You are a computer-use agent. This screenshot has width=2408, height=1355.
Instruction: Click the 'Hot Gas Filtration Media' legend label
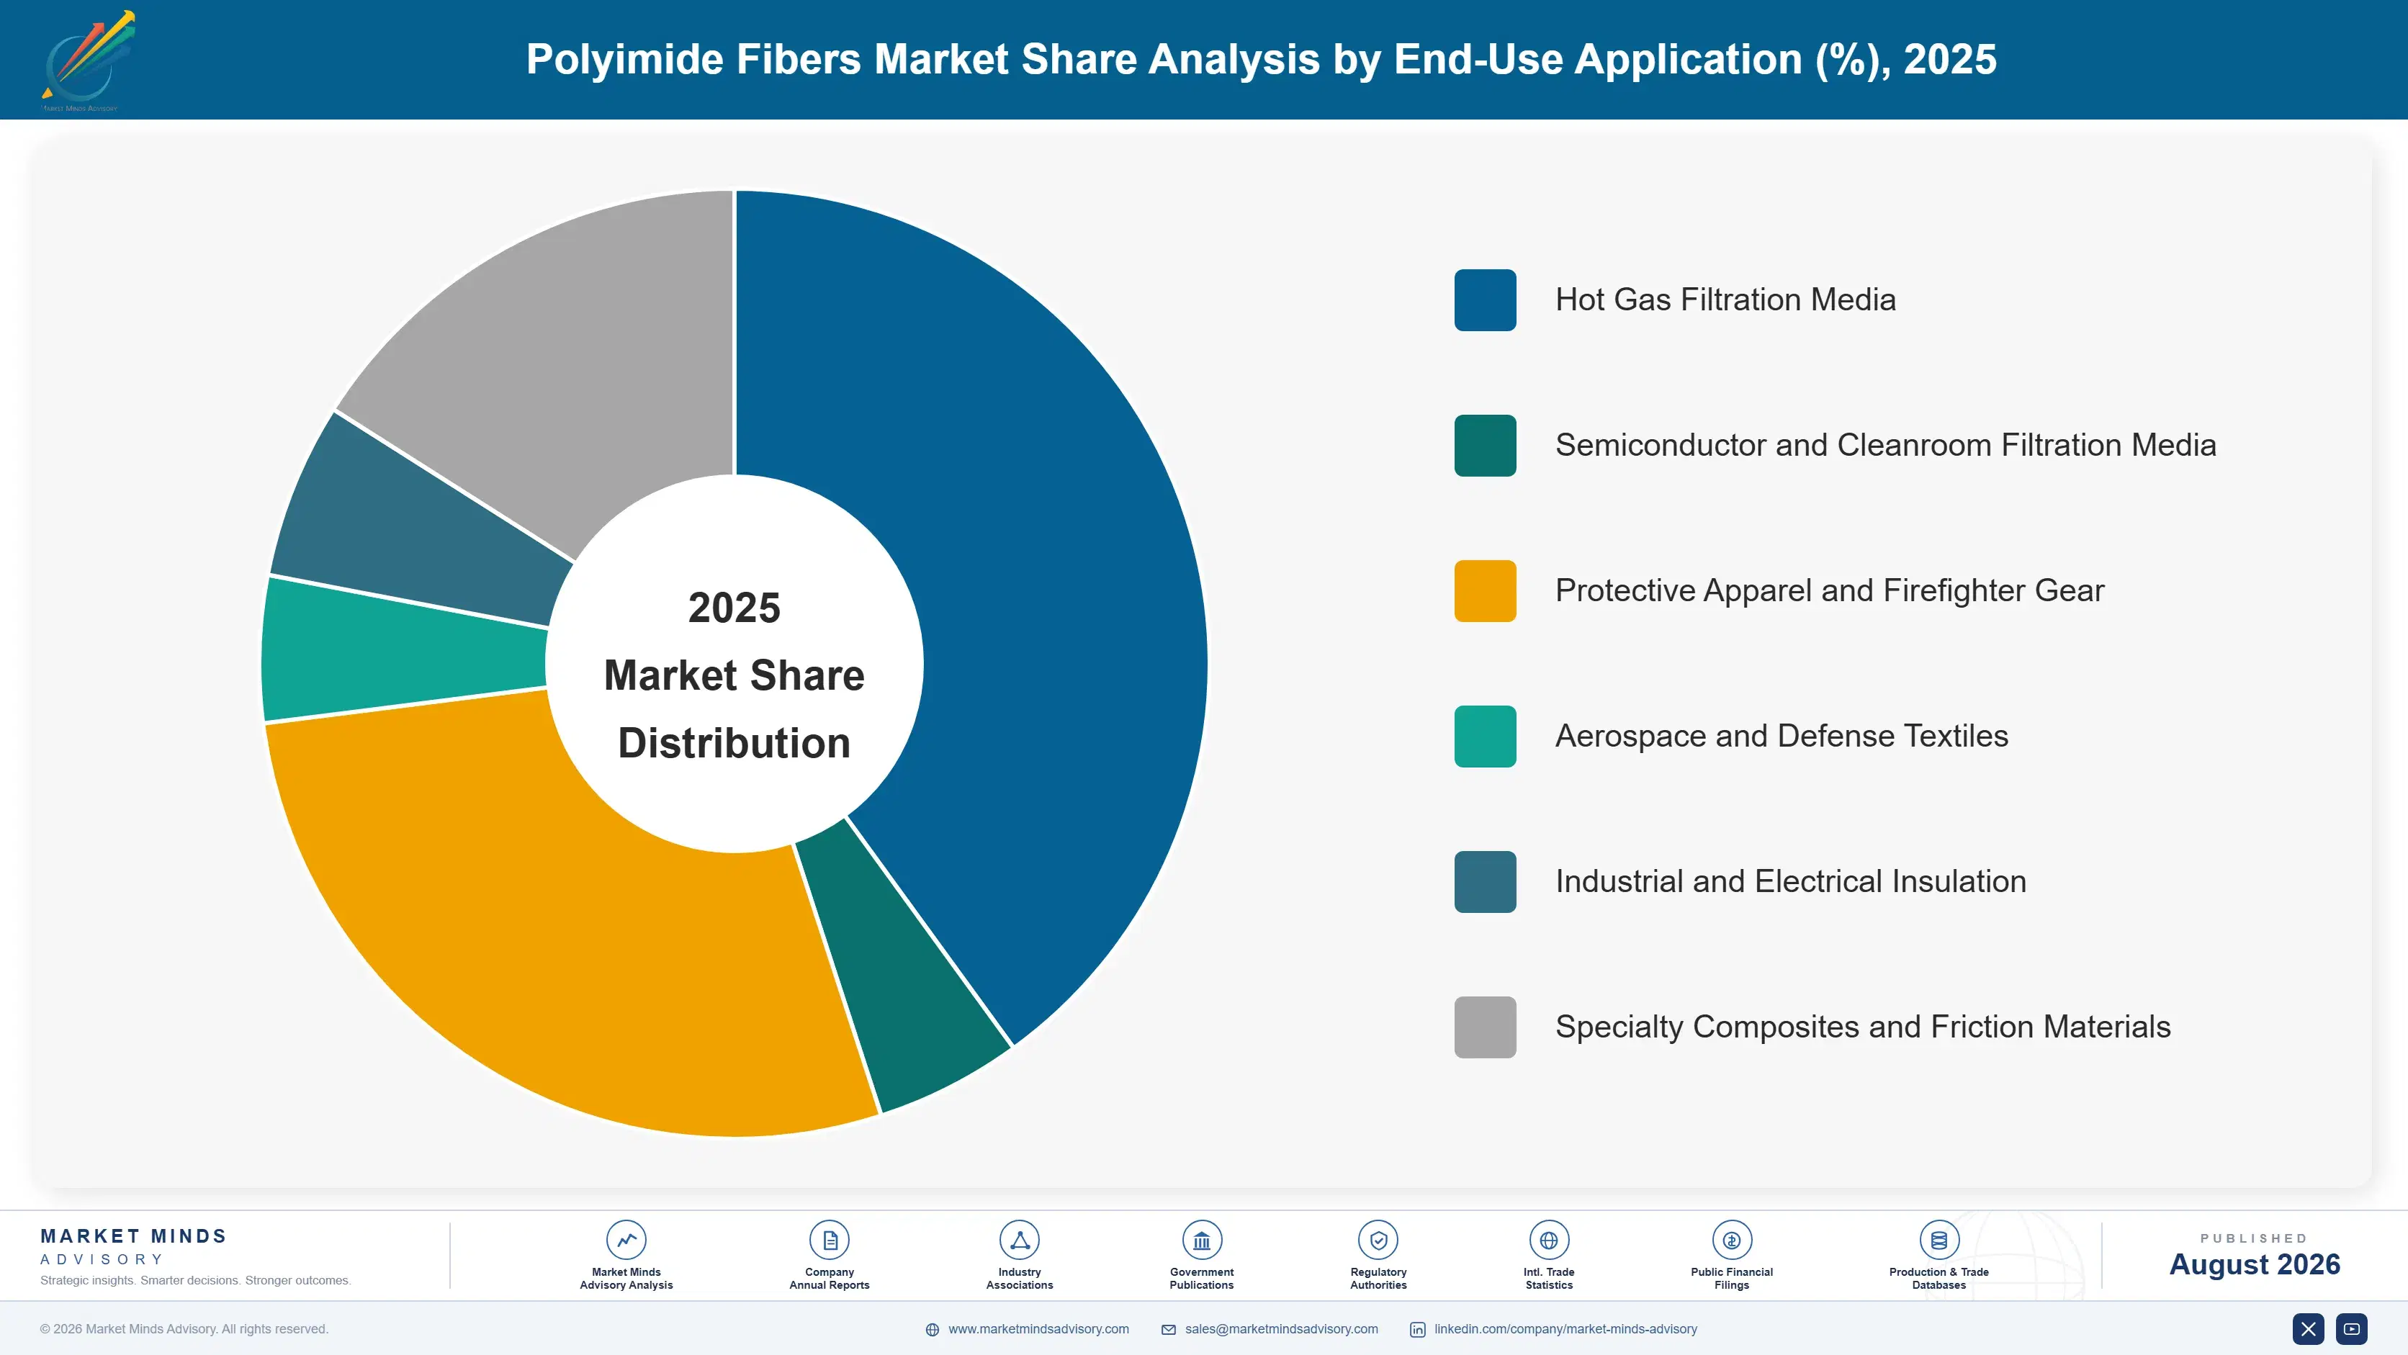tap(1725, 300)
